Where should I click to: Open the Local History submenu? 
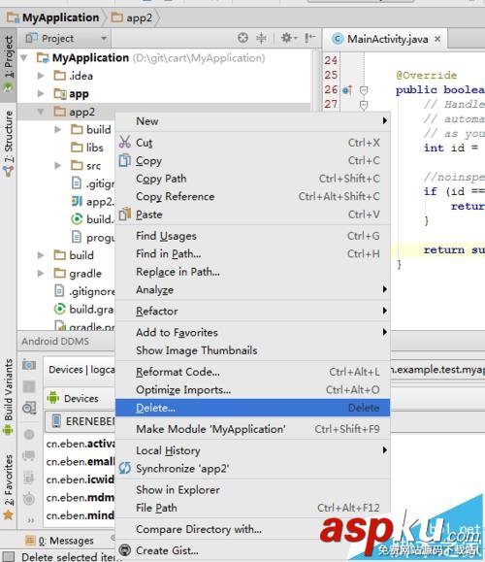(252, 450)
